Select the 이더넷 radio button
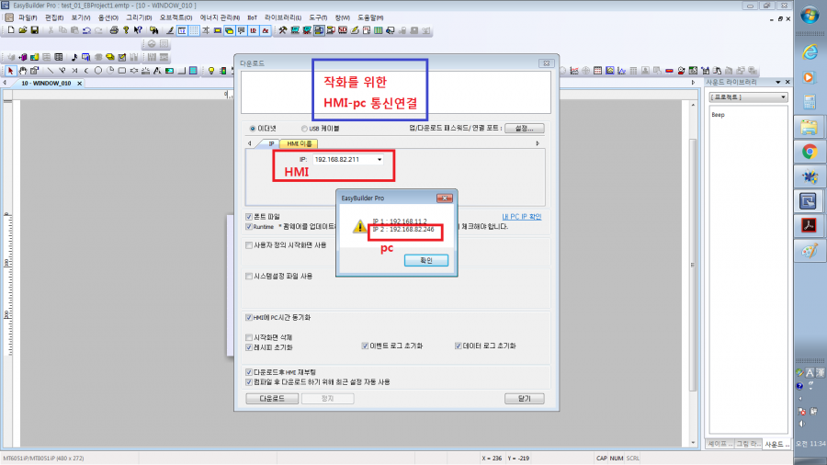This screenshot has width=827, height=465. (253, 129)
